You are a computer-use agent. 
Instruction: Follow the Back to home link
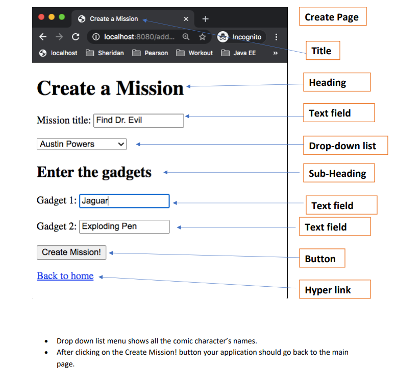click(65, 275)
